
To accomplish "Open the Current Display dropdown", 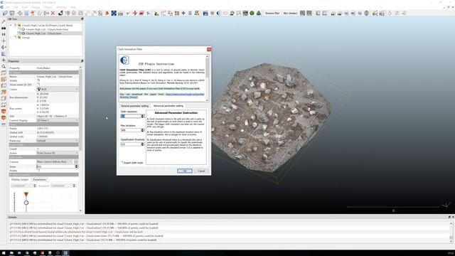I will pyautogui.click(x=58, y=120).
